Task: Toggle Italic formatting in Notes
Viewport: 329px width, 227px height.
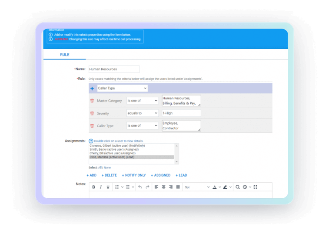Action: 101,187
